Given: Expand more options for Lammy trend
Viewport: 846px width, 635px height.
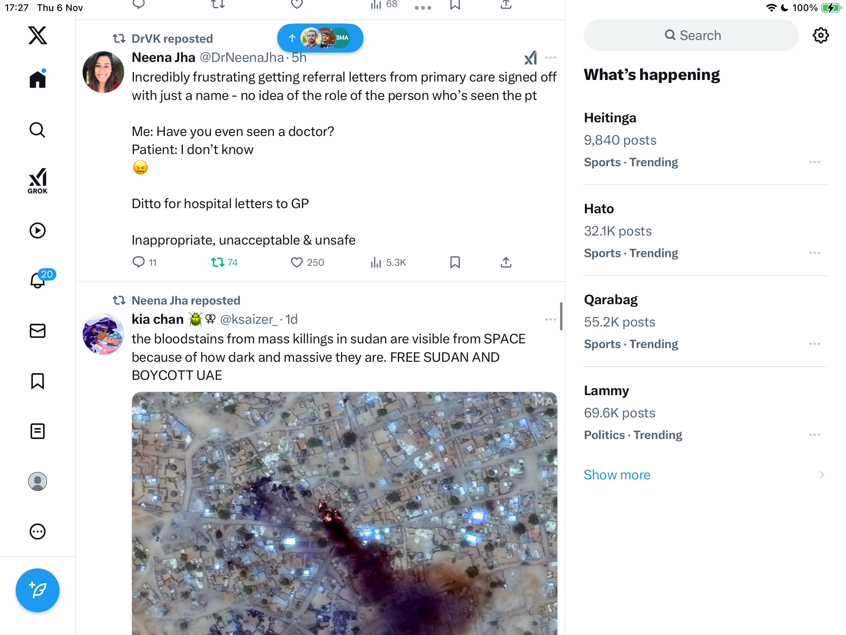Looking at the screenshot, I should pos(815,435).
